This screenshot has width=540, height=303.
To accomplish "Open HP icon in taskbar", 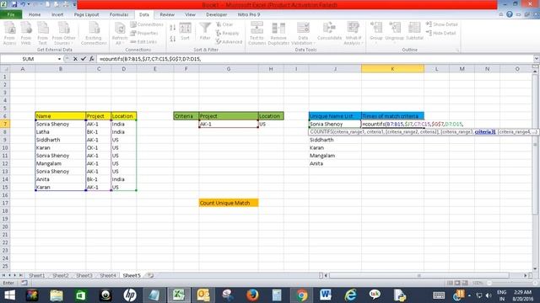I will 129,295.
